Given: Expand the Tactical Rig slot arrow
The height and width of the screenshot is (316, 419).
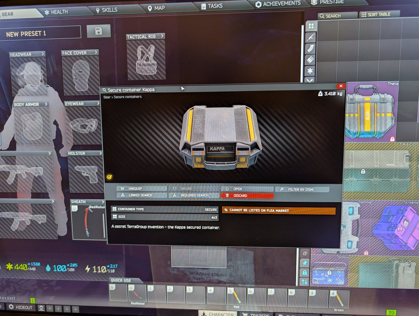Looking at the screenshot, I should tap(162, 36).
